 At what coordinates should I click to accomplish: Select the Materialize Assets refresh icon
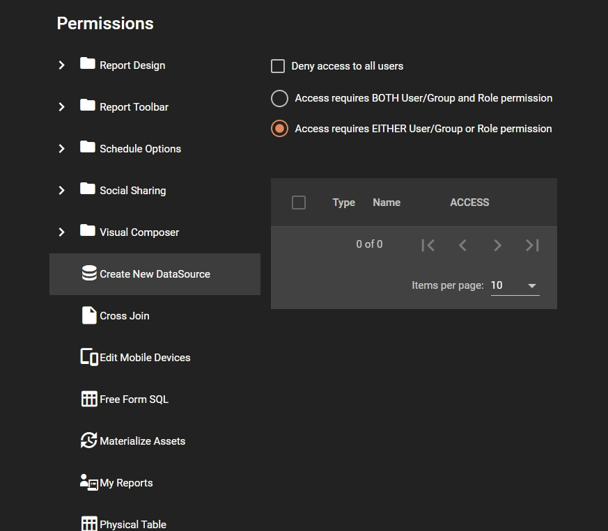[88, 441]
